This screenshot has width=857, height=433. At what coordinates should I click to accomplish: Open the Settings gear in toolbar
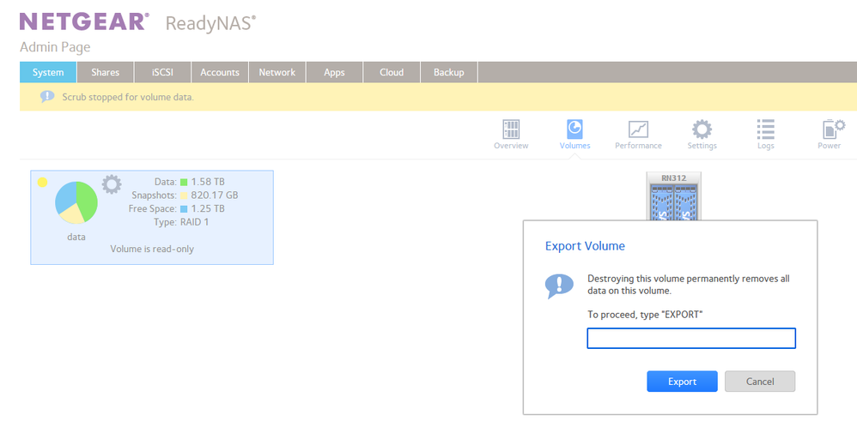(x=702, y=130)
